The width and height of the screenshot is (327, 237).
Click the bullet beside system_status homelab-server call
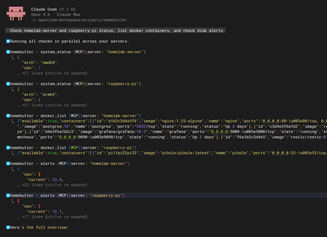[8, 52]
